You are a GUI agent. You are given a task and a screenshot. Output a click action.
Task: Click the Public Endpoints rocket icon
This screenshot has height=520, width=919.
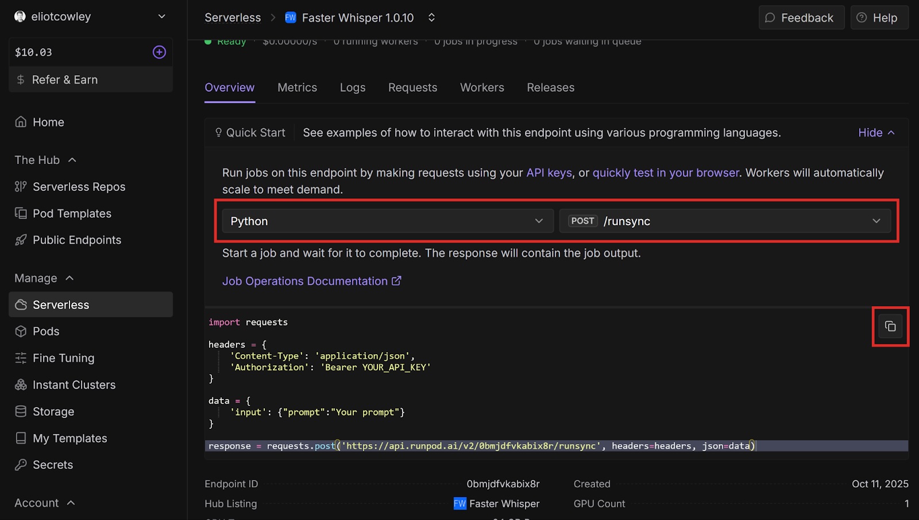point(21,240)
